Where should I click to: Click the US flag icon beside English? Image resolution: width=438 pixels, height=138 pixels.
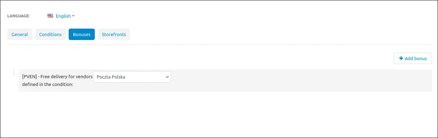coord(50,16)
